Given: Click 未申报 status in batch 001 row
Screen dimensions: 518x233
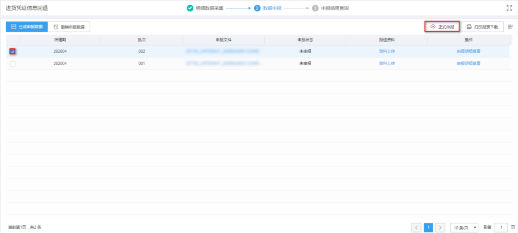Looking at the screenshot, I should point(305,64).
